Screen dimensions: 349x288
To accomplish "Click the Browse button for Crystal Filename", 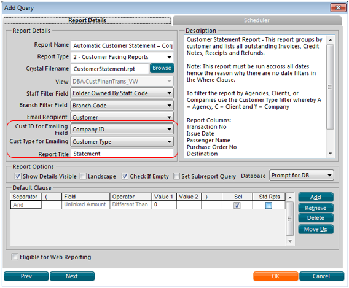I will [162, 68].
